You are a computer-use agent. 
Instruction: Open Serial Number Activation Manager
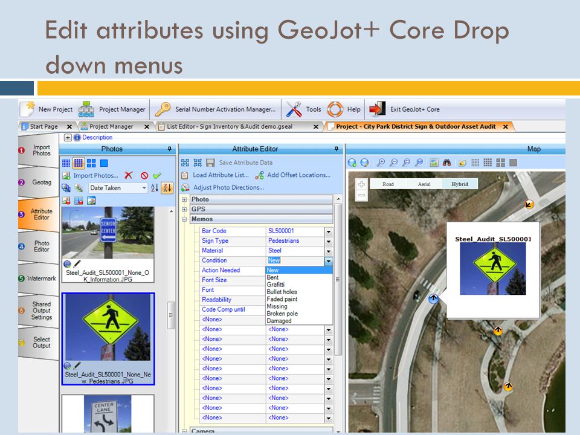click(215, 109)
